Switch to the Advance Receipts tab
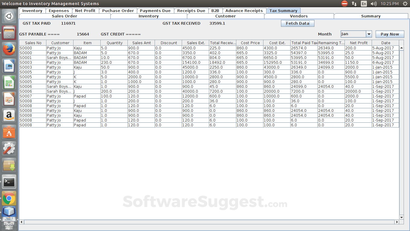This screenshot has height=231, width=410. (244, 11)
